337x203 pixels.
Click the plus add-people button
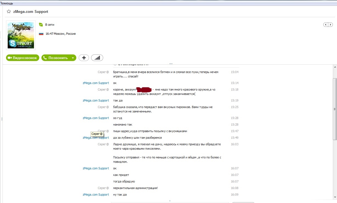coord(84,58)
